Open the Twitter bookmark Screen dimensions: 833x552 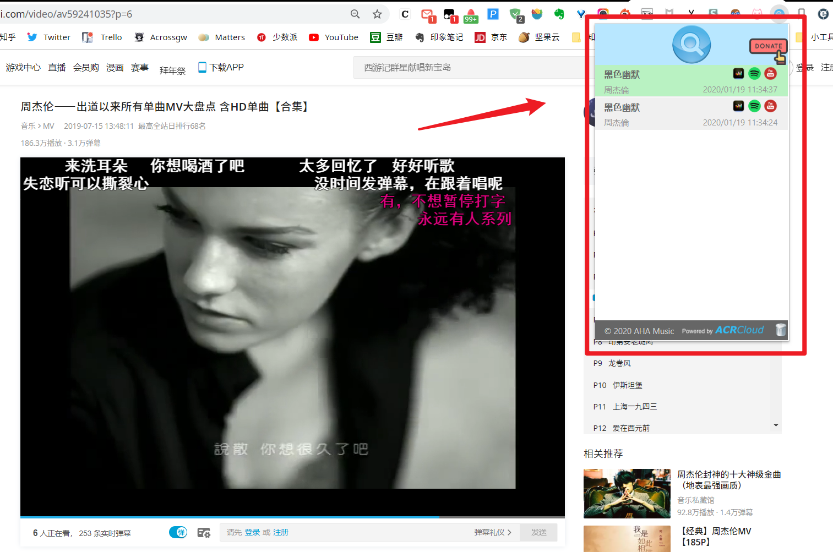(48, 37)
